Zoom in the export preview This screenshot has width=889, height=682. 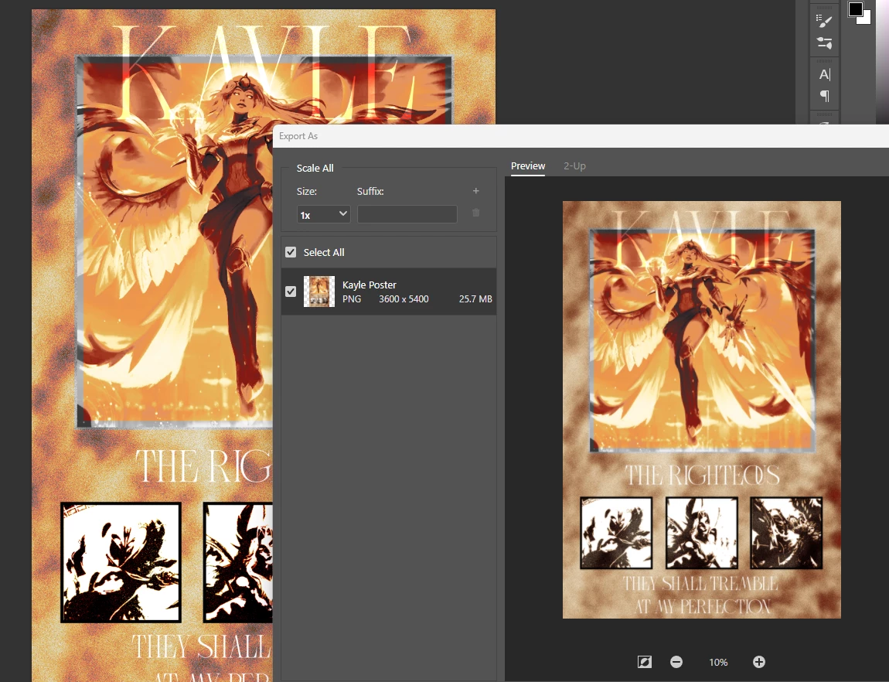point(758,662)
